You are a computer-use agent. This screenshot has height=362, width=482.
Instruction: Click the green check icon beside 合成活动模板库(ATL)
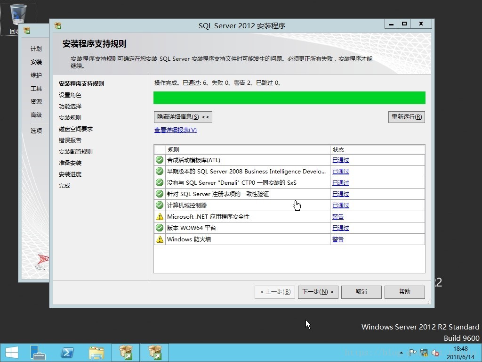point(159,160)
